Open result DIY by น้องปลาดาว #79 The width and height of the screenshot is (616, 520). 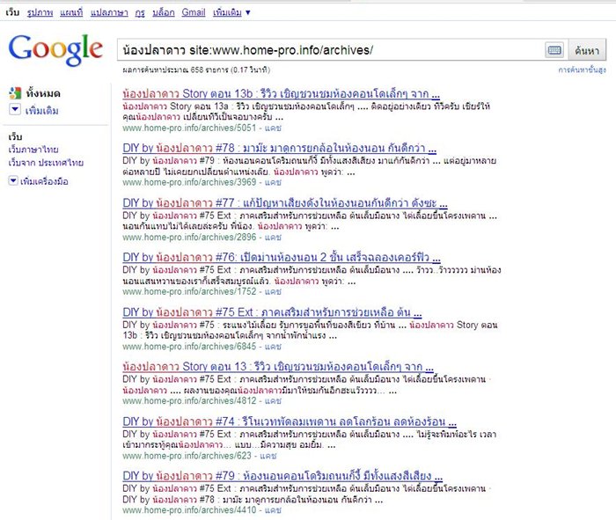(x=282, y=476)
